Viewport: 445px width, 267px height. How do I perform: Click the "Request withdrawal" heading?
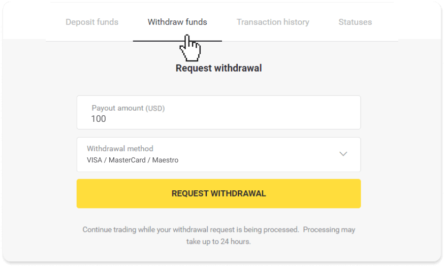pos(218,68)
